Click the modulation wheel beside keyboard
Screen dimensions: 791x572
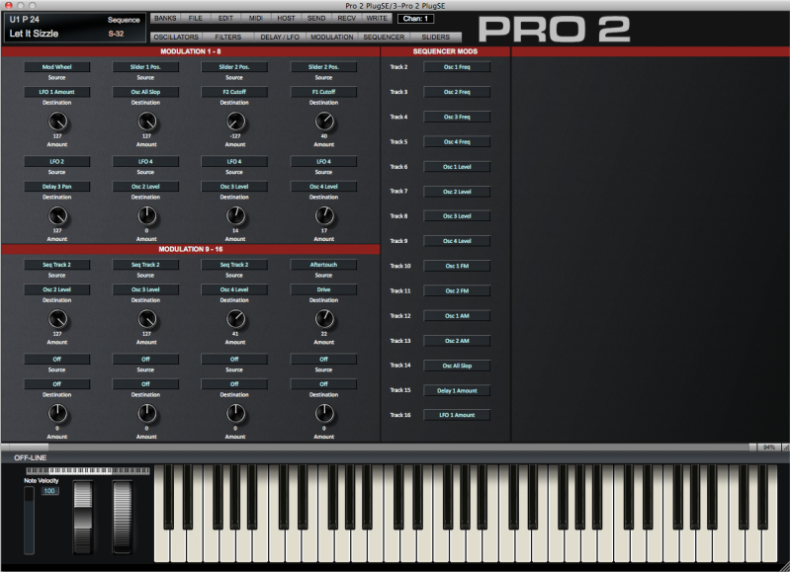(x=122, y=517)
